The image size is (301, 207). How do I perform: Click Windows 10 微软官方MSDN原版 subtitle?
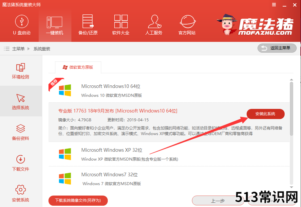pos(112,95)
